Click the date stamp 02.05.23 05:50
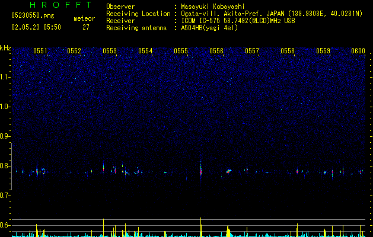Viewport: 373px width, 237px height. click(36, 27)
